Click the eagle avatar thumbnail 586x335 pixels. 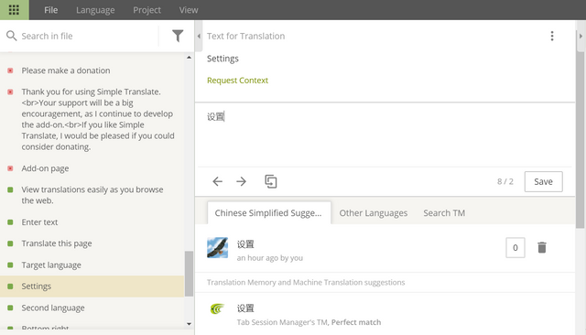click(217, 248)
